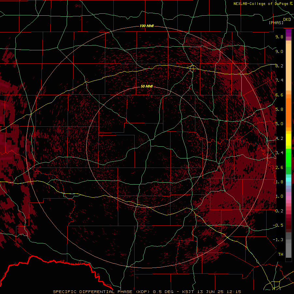
Task: Click the 9.8 scale value
Action: point(279,37)
